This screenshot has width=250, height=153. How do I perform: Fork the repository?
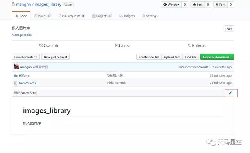click(220, 5)
